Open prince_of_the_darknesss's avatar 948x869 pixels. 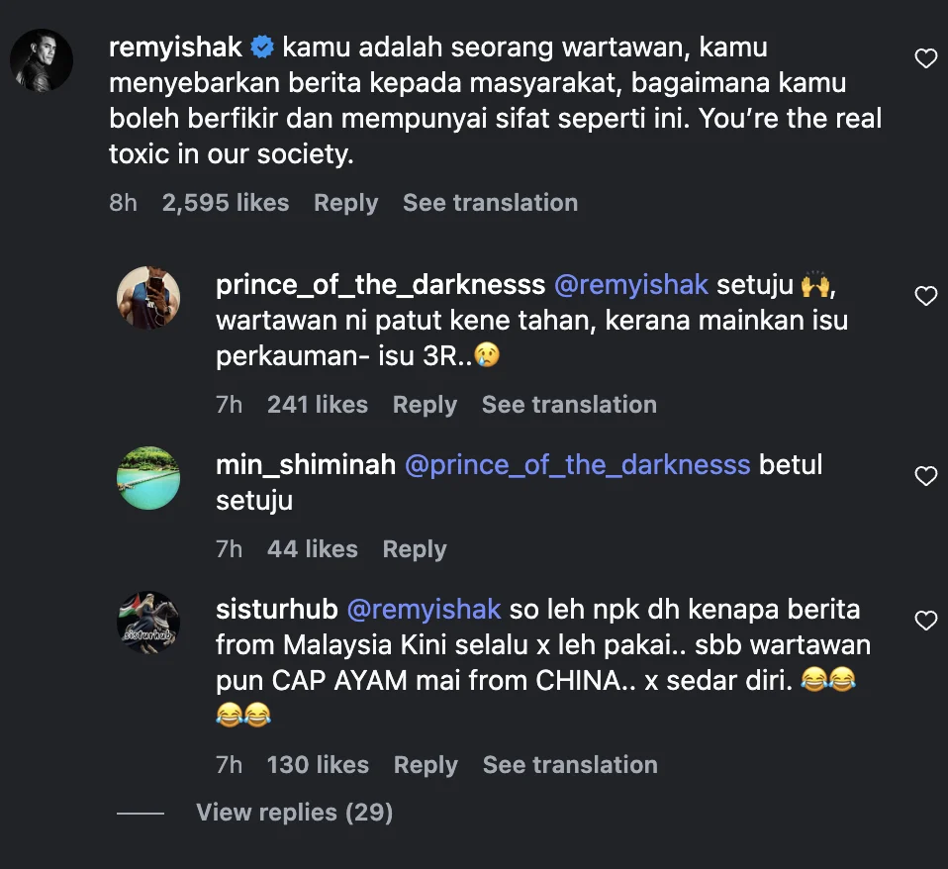[x=148, y=298]
